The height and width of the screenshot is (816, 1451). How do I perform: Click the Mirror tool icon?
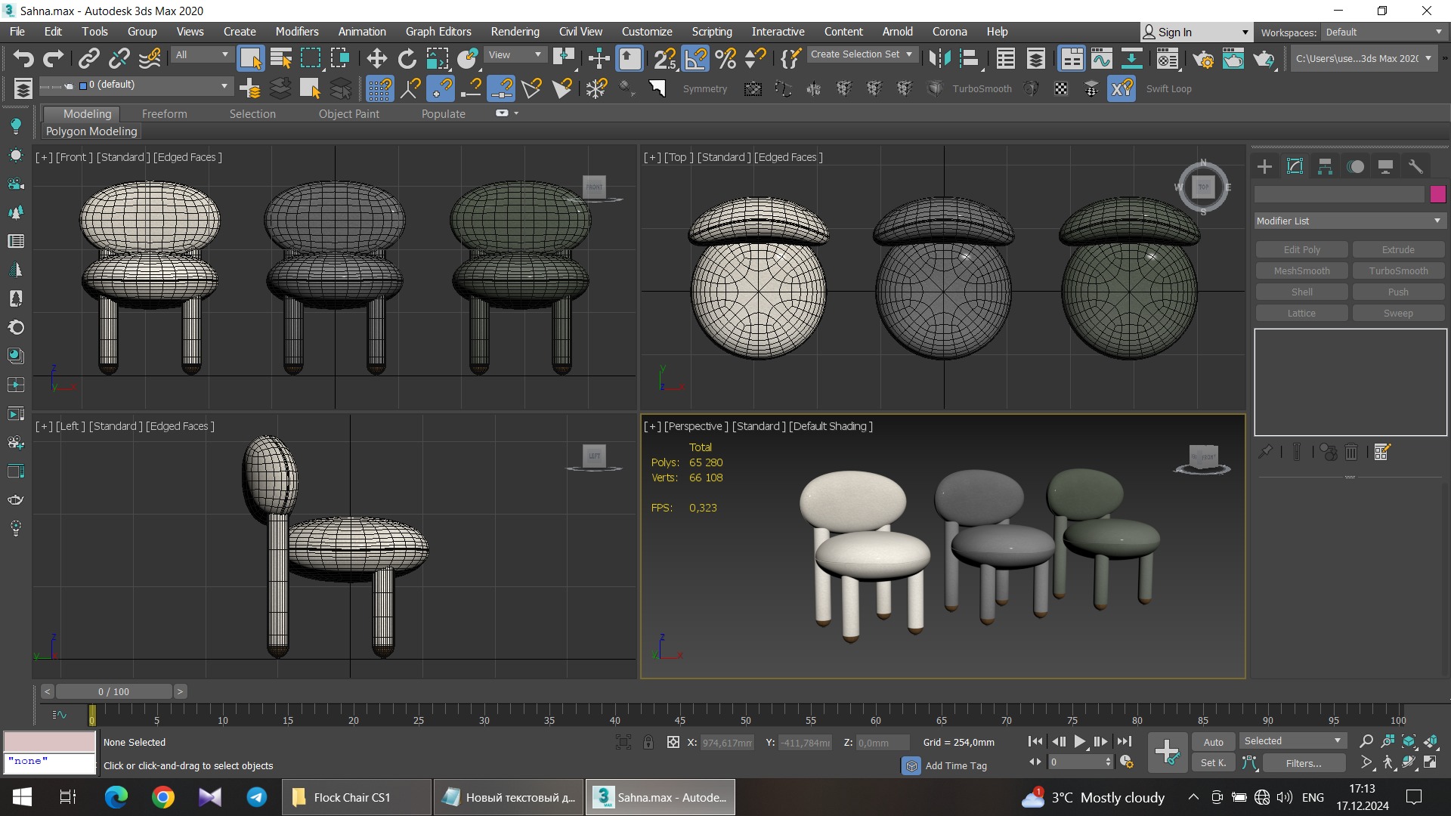click(x=939, y=58)
